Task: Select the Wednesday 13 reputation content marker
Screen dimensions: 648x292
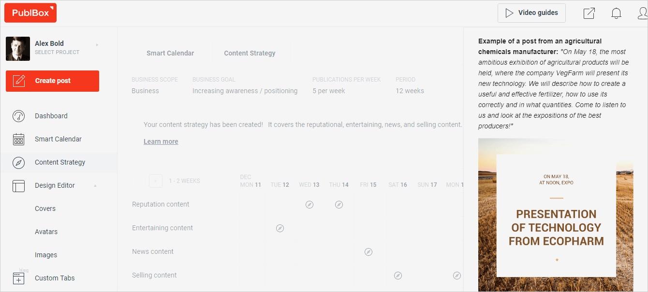Action: click(x=309, y=205)
